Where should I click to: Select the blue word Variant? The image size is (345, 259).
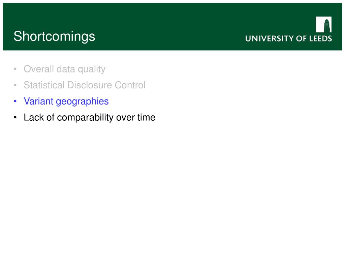(38, 101)
